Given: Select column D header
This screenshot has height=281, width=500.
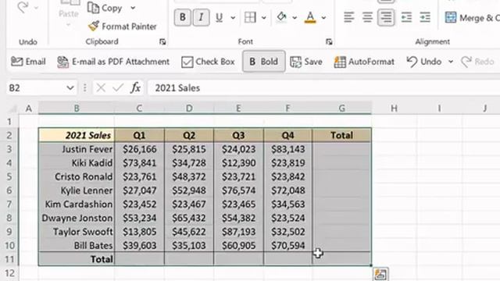Looking at the screenshot, I should coord(189,108).
